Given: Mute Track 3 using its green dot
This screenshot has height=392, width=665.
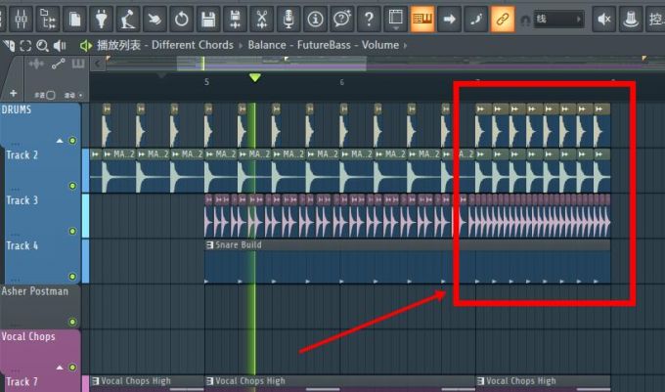Looking at the screenshot, I should [x=72, y=232].
